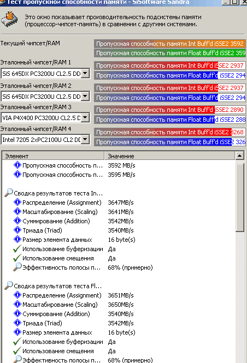Click the Элемент column header
Image resolution: width=247 pixels, height=363 pixels.
click(53, 156)
